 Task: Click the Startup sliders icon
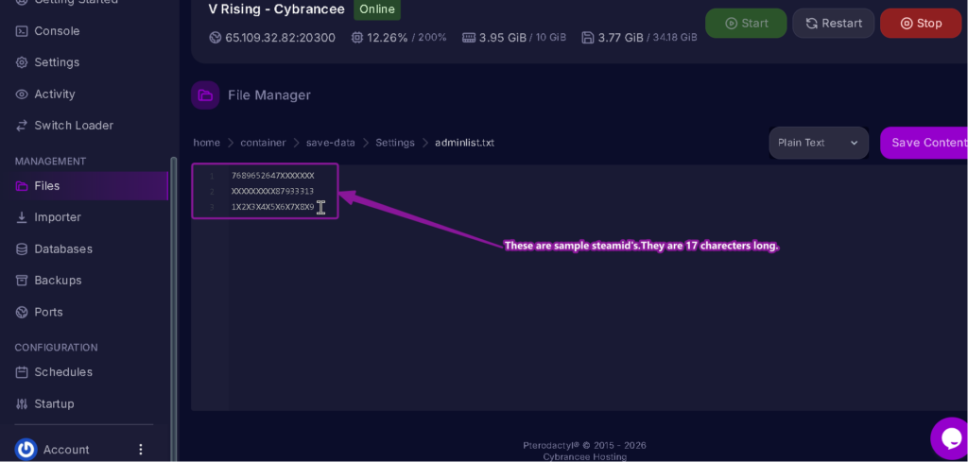point(22,403)
